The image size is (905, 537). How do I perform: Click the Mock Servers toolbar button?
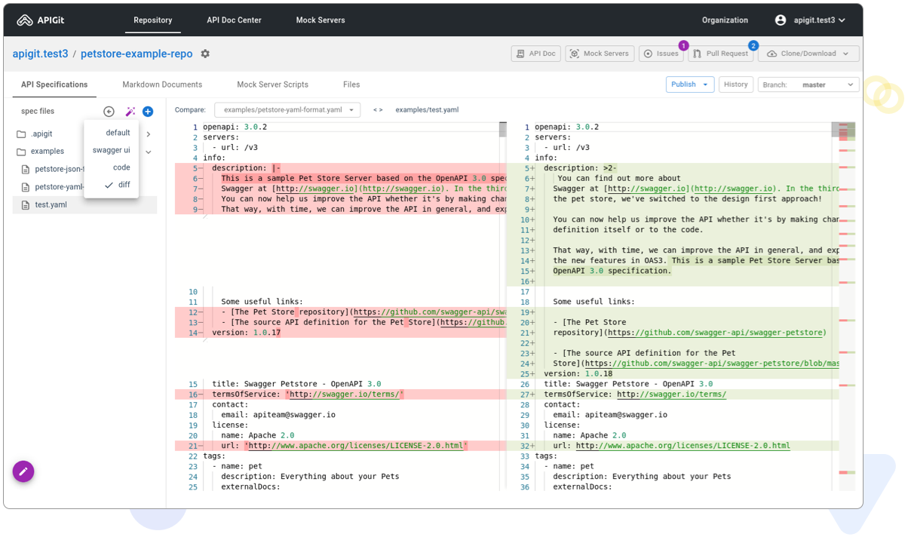click(x=600, y=54)
